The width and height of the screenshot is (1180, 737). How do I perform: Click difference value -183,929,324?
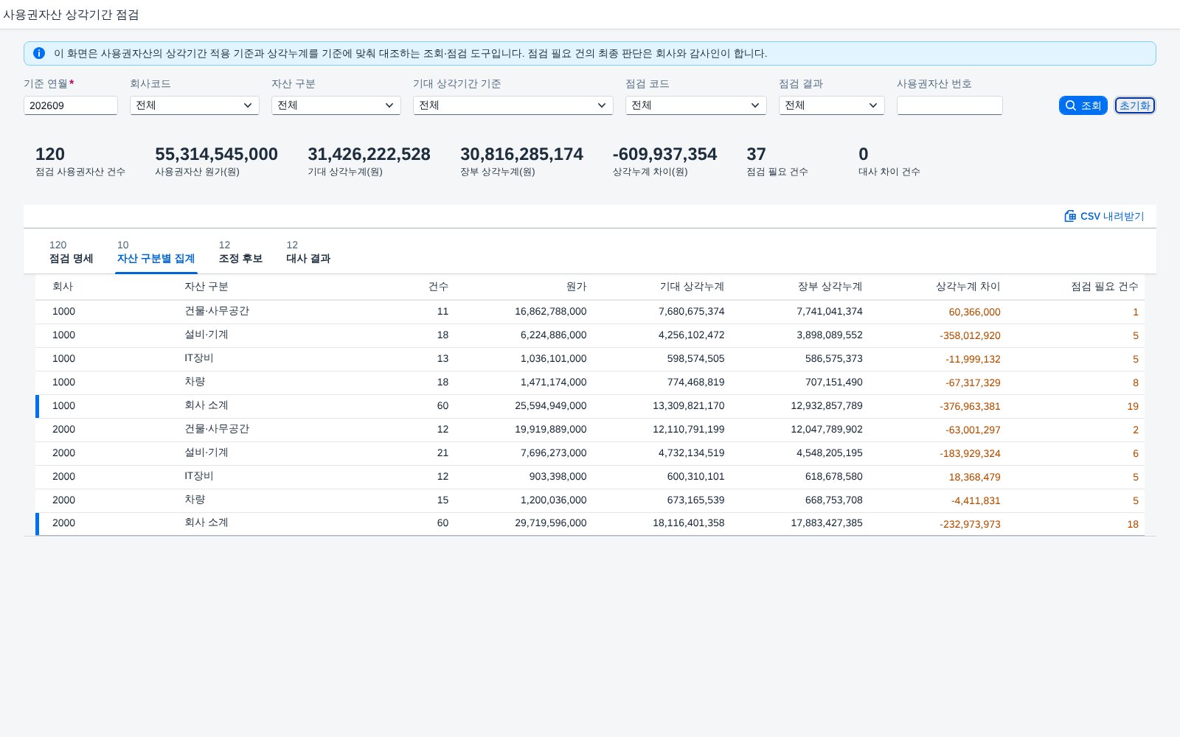tap(970, 453)
